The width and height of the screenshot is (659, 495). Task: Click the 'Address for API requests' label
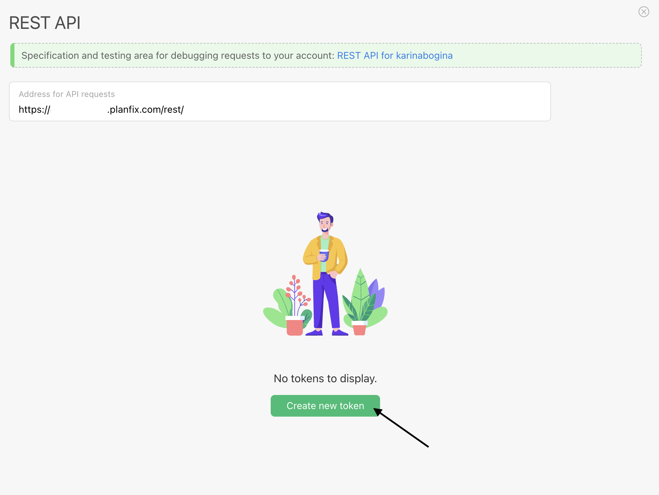coord(67,94)
